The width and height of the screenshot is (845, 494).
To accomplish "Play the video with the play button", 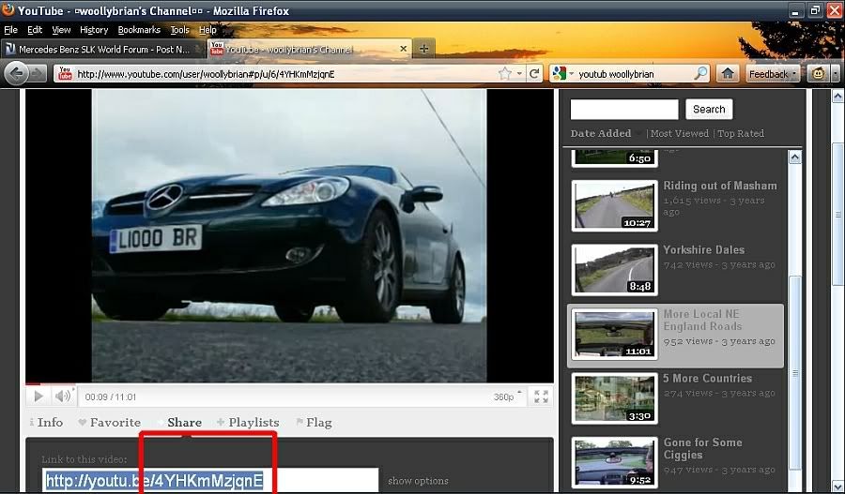I will click(x=38, y=397).
